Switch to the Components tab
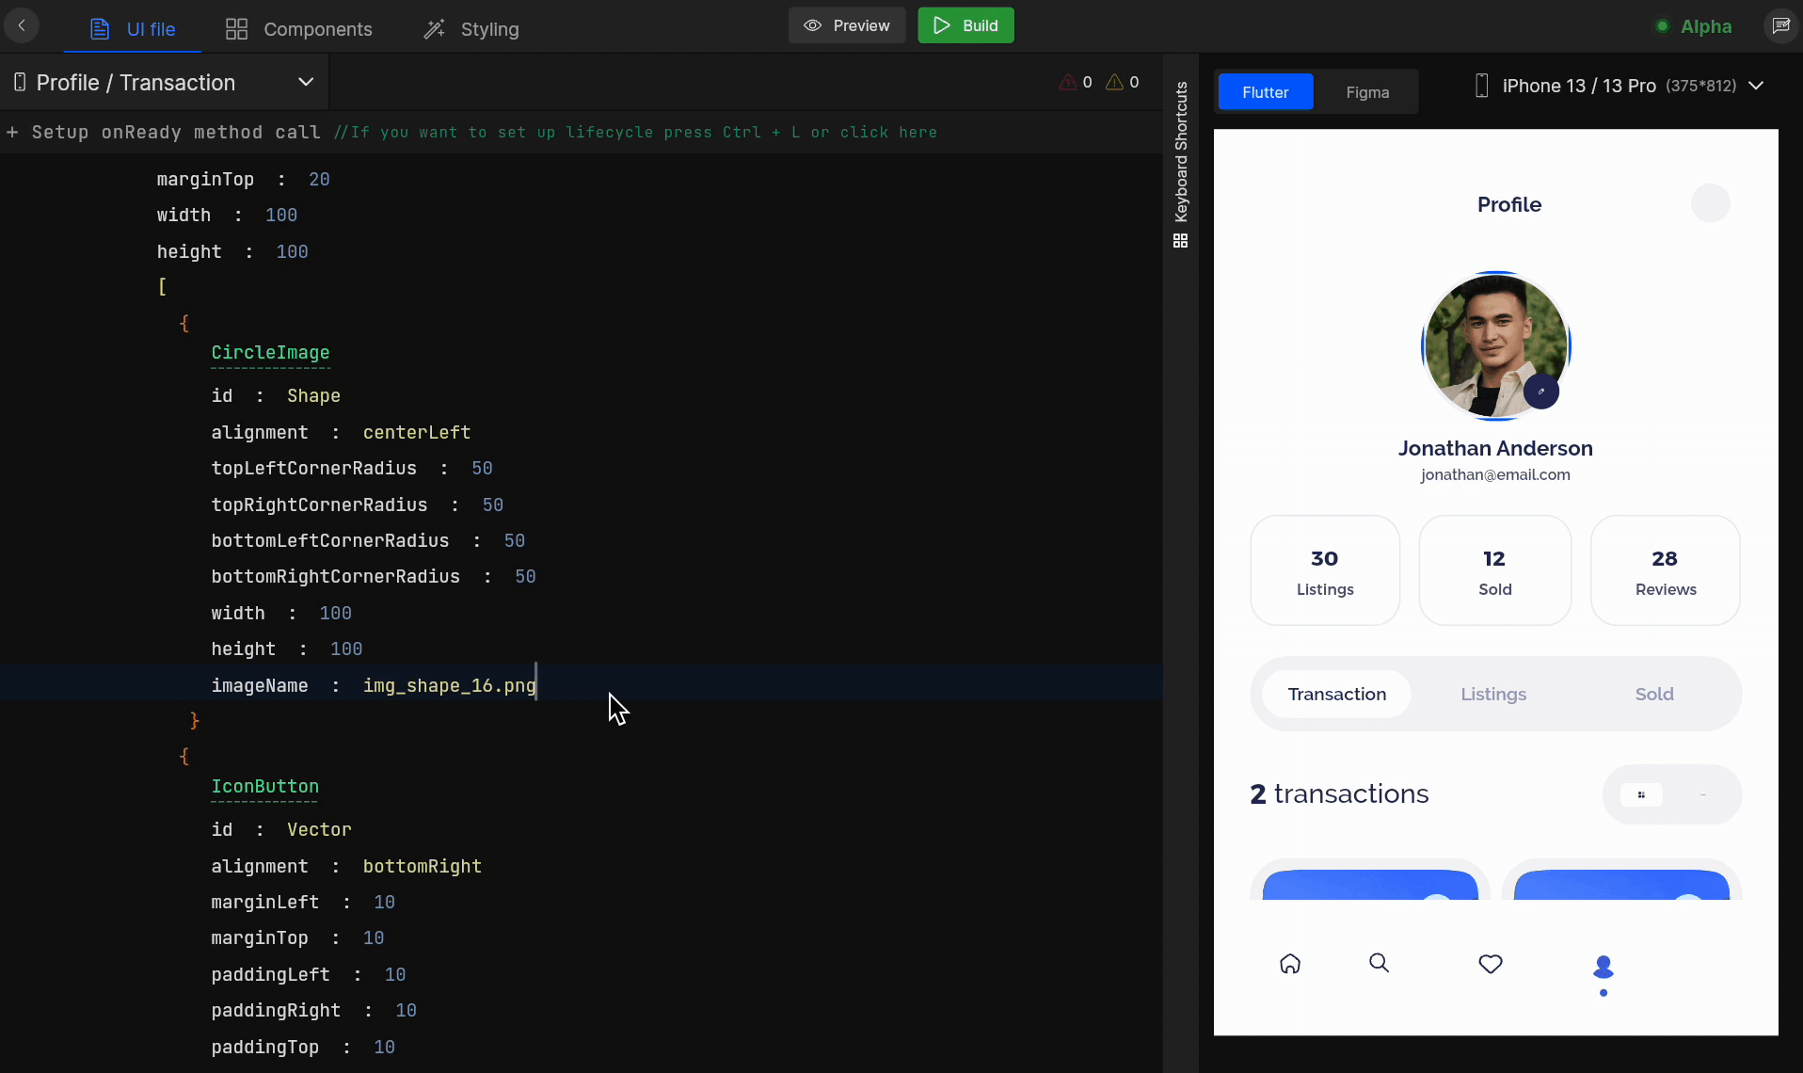 [x=317, y=29]
